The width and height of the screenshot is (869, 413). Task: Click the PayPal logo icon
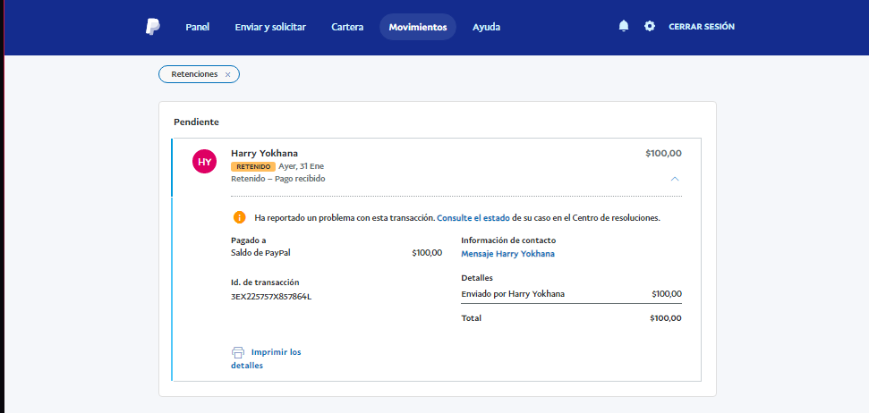(153, 27)
